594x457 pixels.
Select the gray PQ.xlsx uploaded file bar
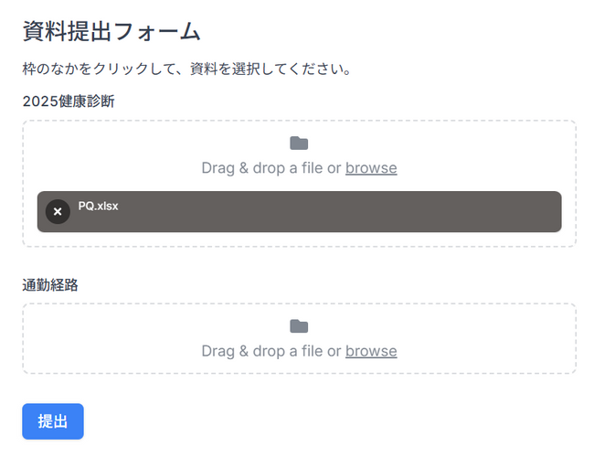[x=320, y=219]
